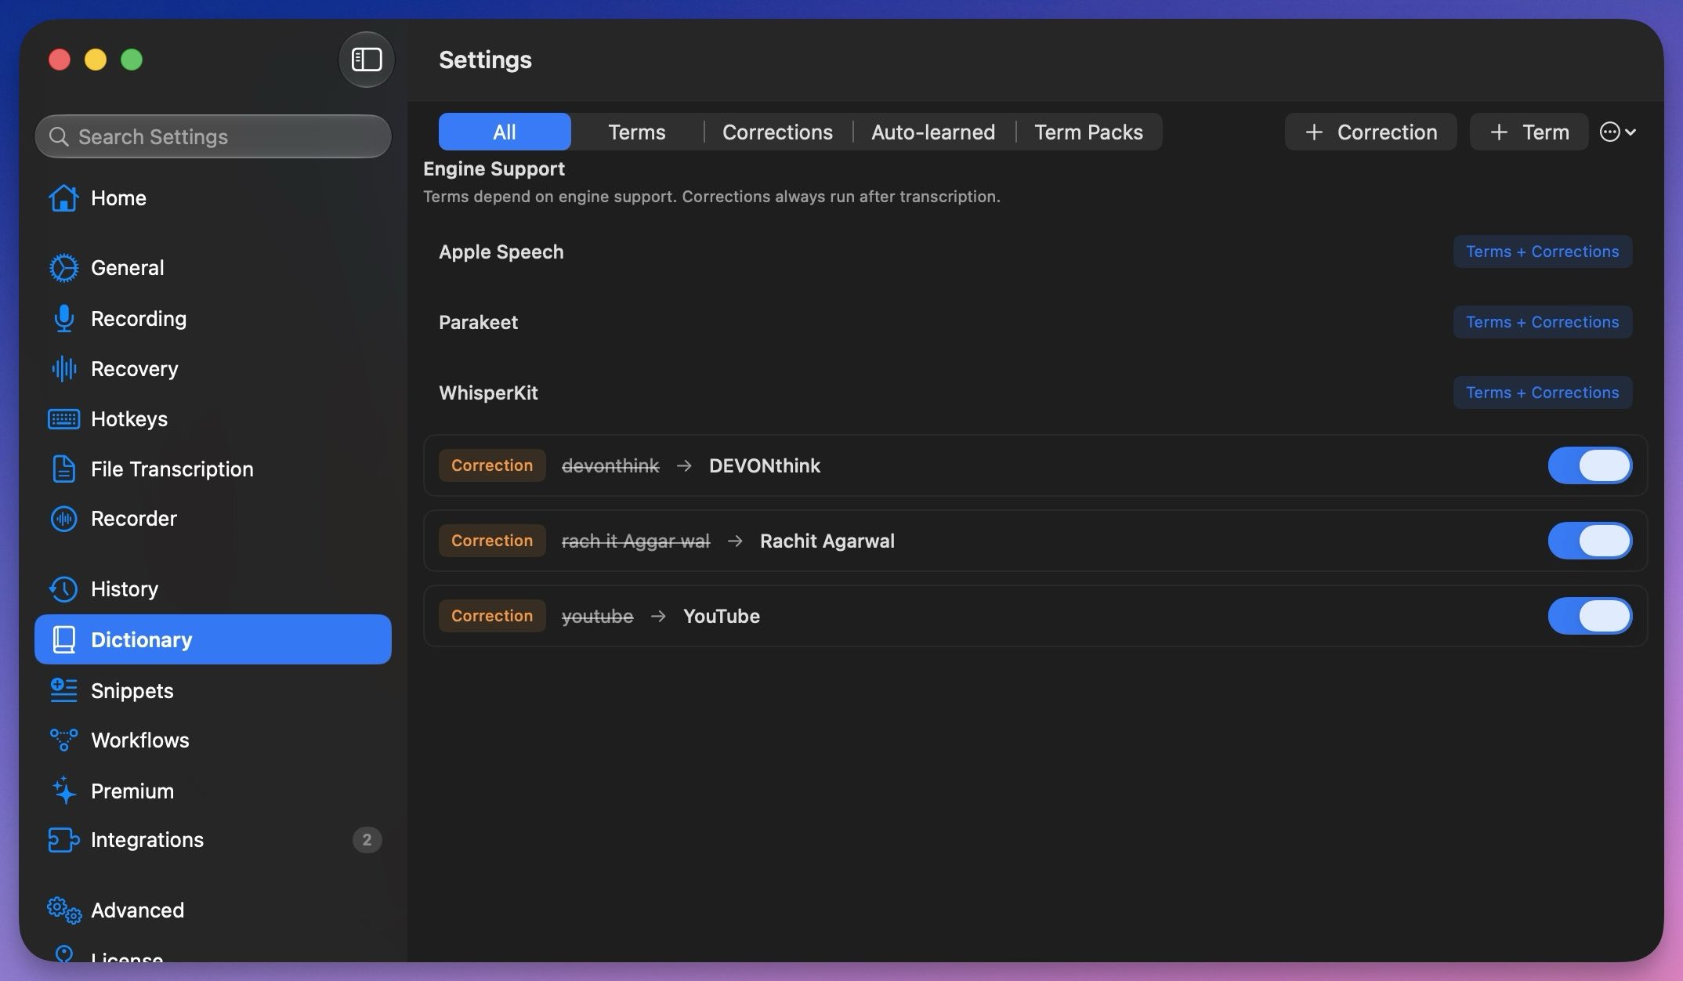Click the Workflows nodes icon

click(63, 740)
